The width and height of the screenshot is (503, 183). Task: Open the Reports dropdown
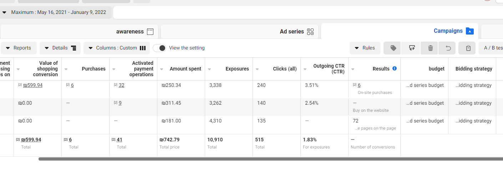pyautogui.click(x=18, y=48)
